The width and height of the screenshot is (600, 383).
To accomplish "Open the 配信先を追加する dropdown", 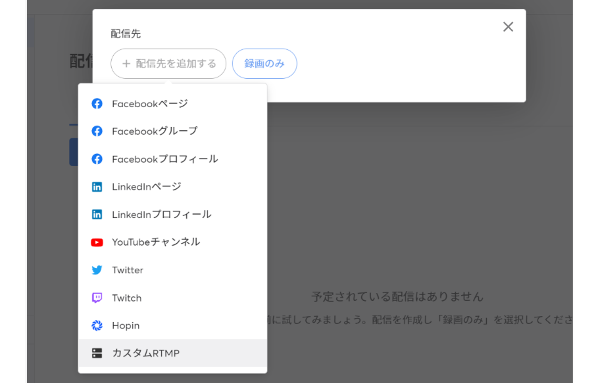I will point(168,64).
